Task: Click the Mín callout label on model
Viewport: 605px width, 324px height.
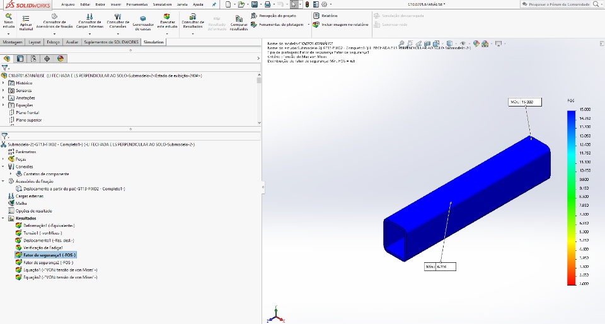Action: 440,267
